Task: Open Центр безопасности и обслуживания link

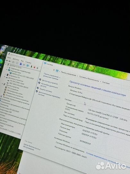Action: coord(32,147)
